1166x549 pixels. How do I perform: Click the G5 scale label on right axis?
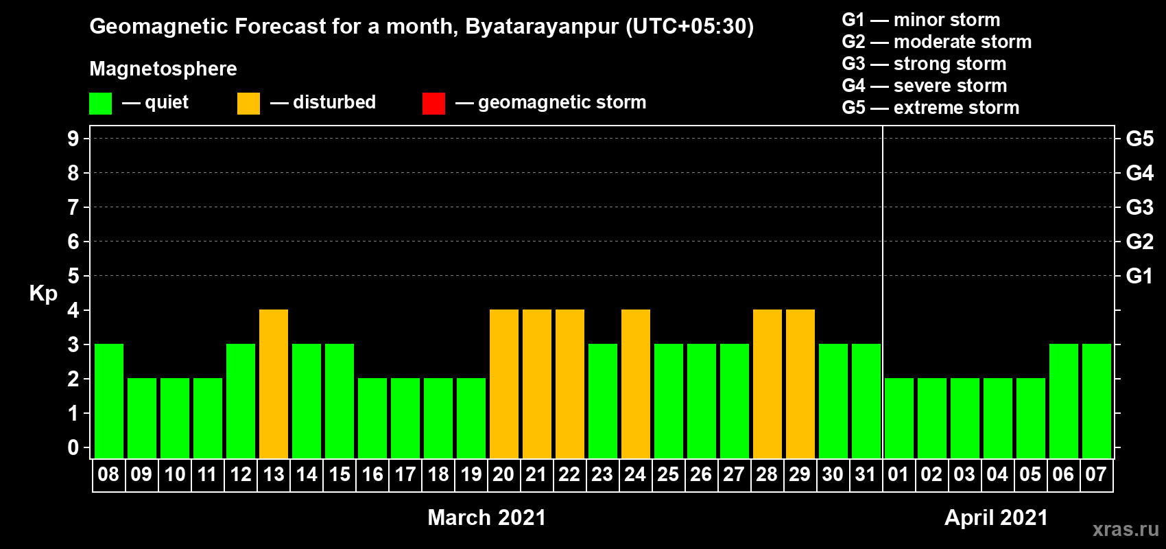pos(1140,139)
